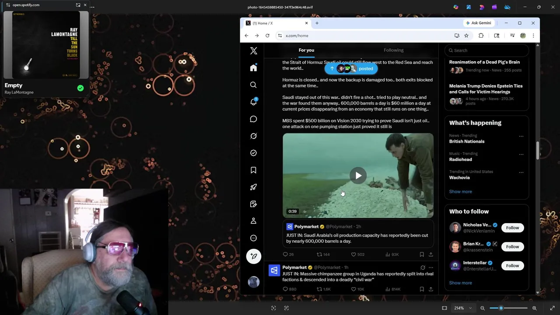Click Grok explain icon on chimpanzee post
The height and width of the screenshot is (315, 560).
pos(423,267)
